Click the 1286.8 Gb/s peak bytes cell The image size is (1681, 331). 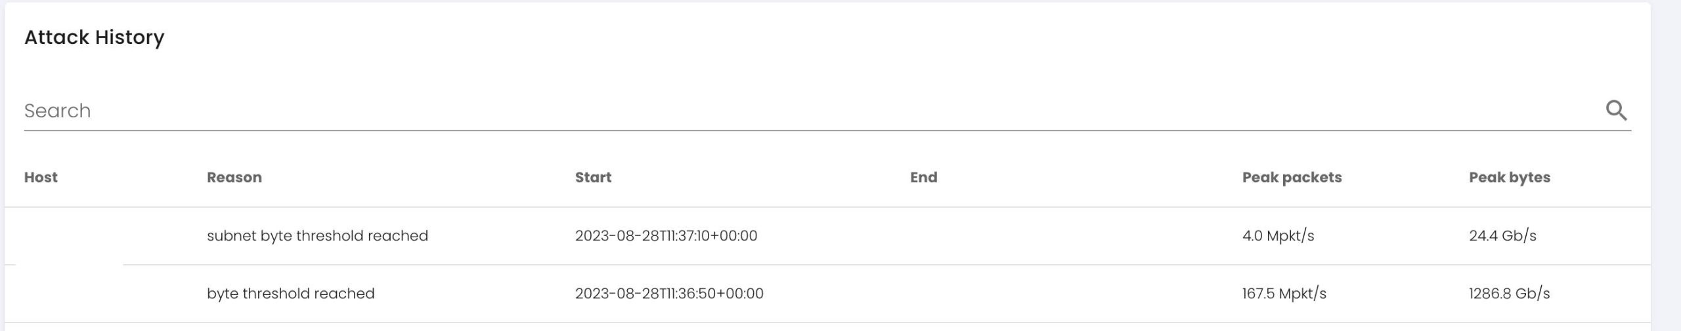tap(1509, 294)
